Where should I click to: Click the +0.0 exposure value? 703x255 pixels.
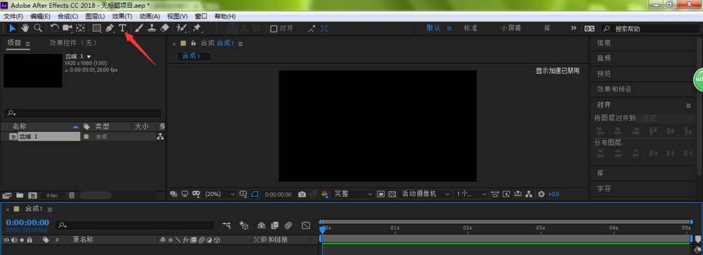553,194
